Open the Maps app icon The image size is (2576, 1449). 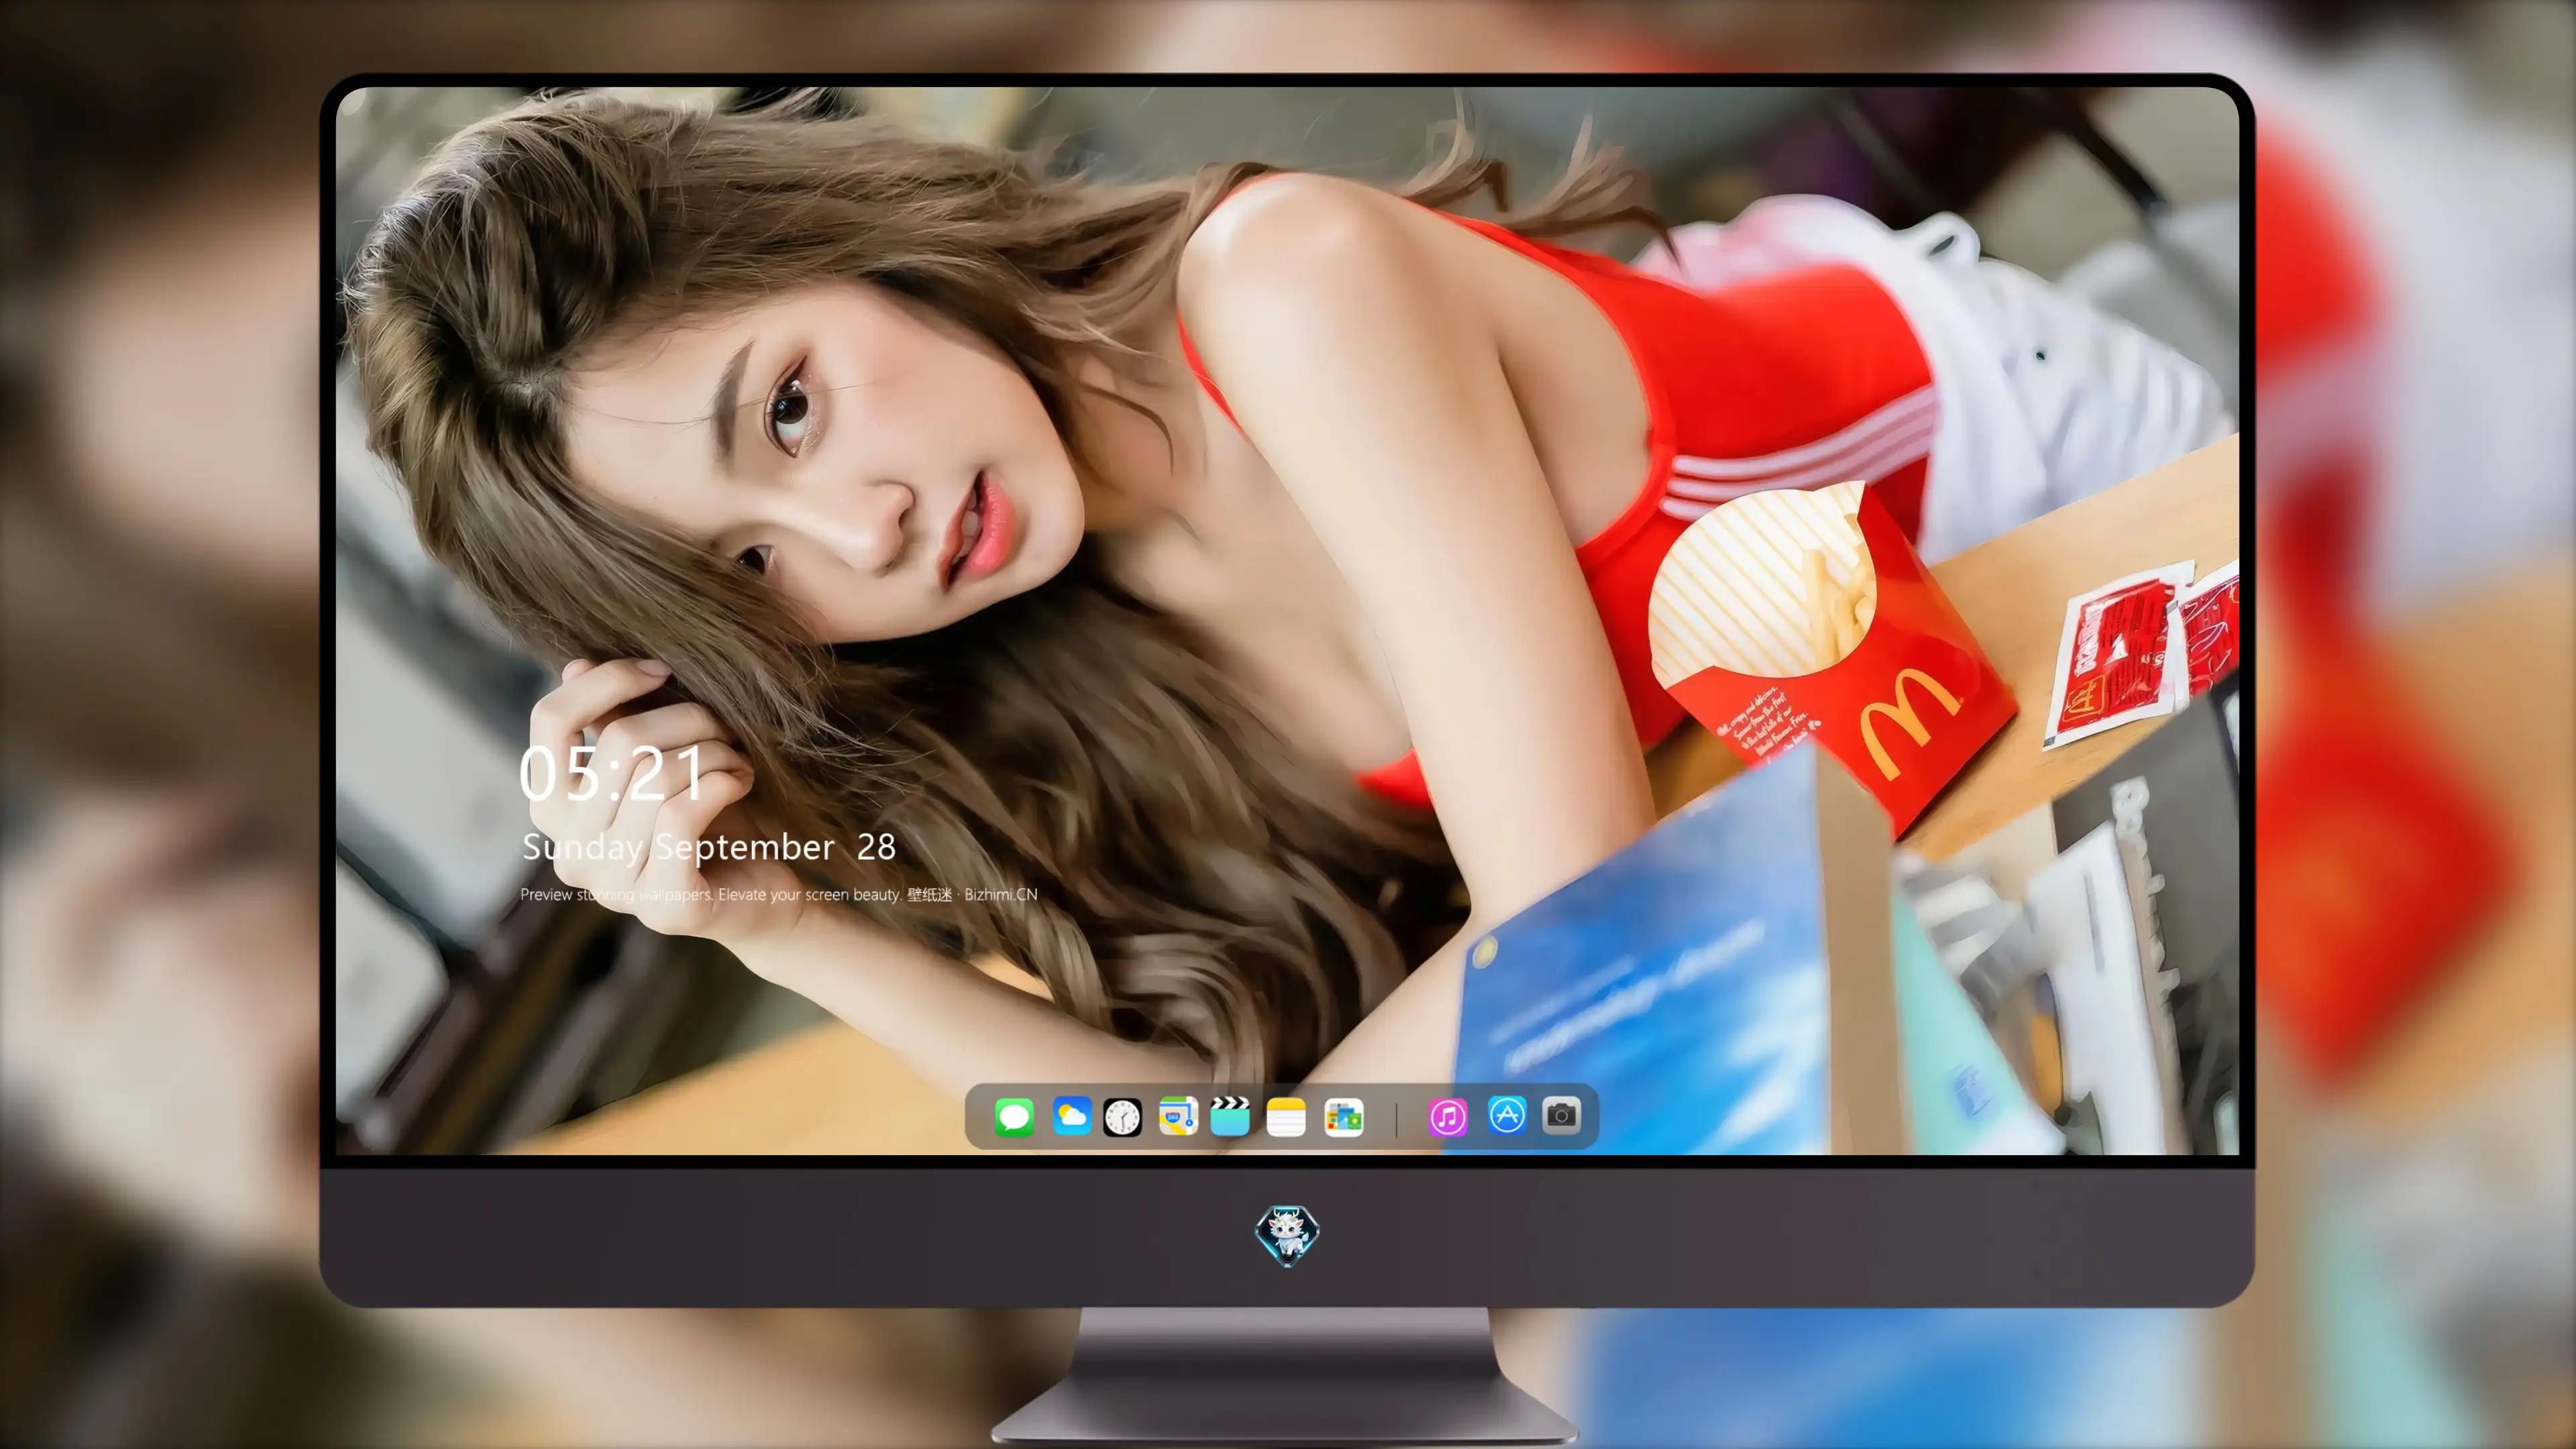[x=1178, y=1116]
